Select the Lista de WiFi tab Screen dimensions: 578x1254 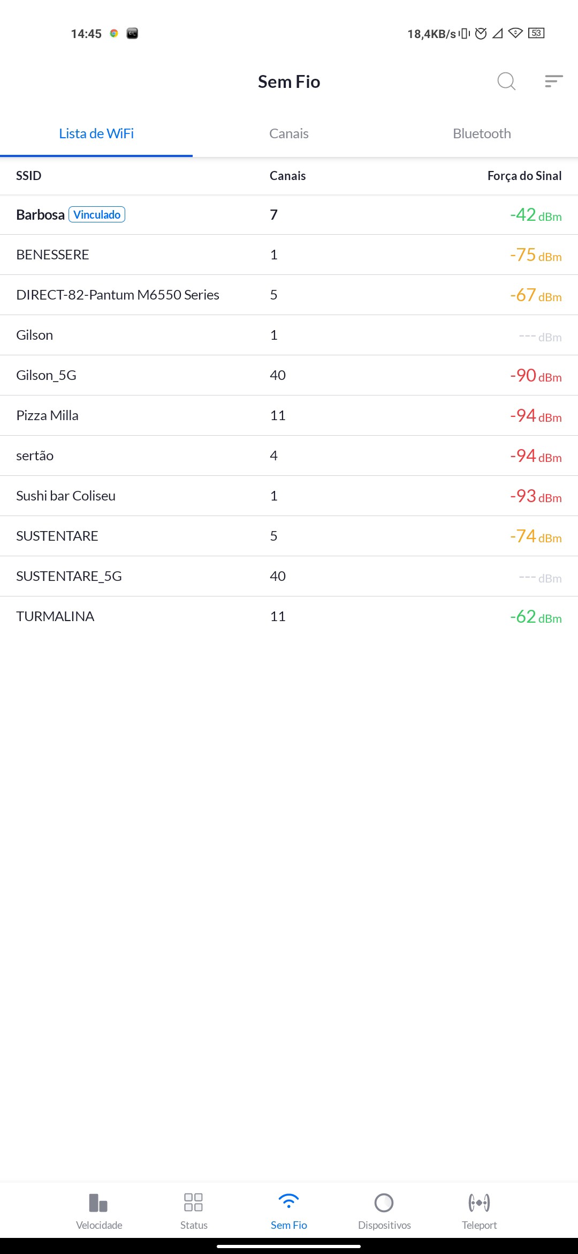(96, 133)
